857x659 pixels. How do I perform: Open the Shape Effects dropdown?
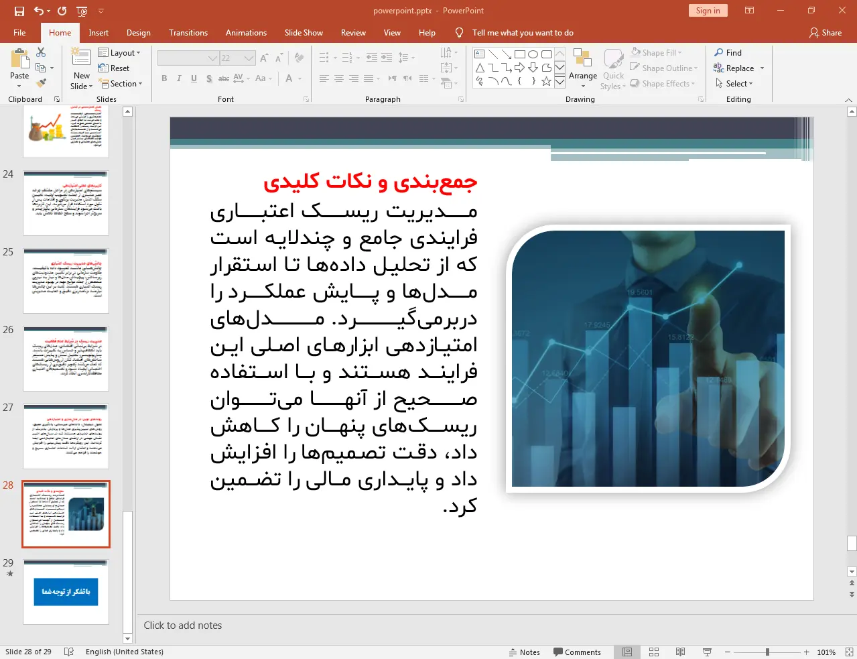pos(663,83)
